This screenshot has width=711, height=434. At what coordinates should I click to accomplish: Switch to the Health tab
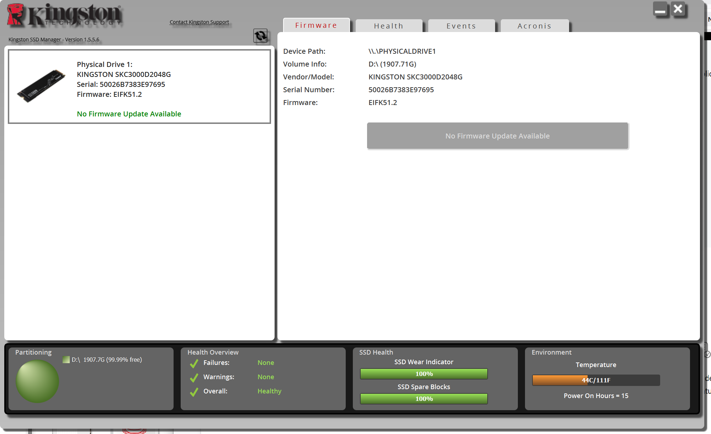pos(388,26)
